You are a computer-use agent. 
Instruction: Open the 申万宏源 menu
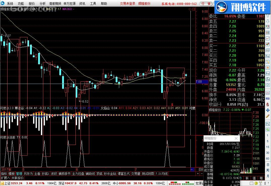click(x=69, y=4)
